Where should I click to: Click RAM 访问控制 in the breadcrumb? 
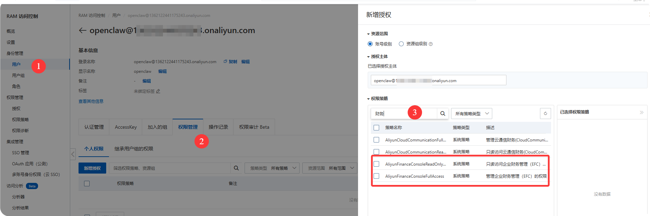(92, 16)
